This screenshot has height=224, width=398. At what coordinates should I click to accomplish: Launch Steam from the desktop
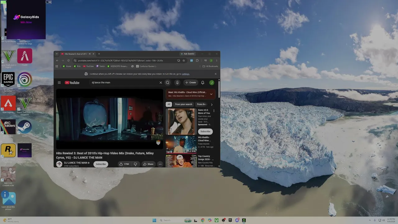25,128
